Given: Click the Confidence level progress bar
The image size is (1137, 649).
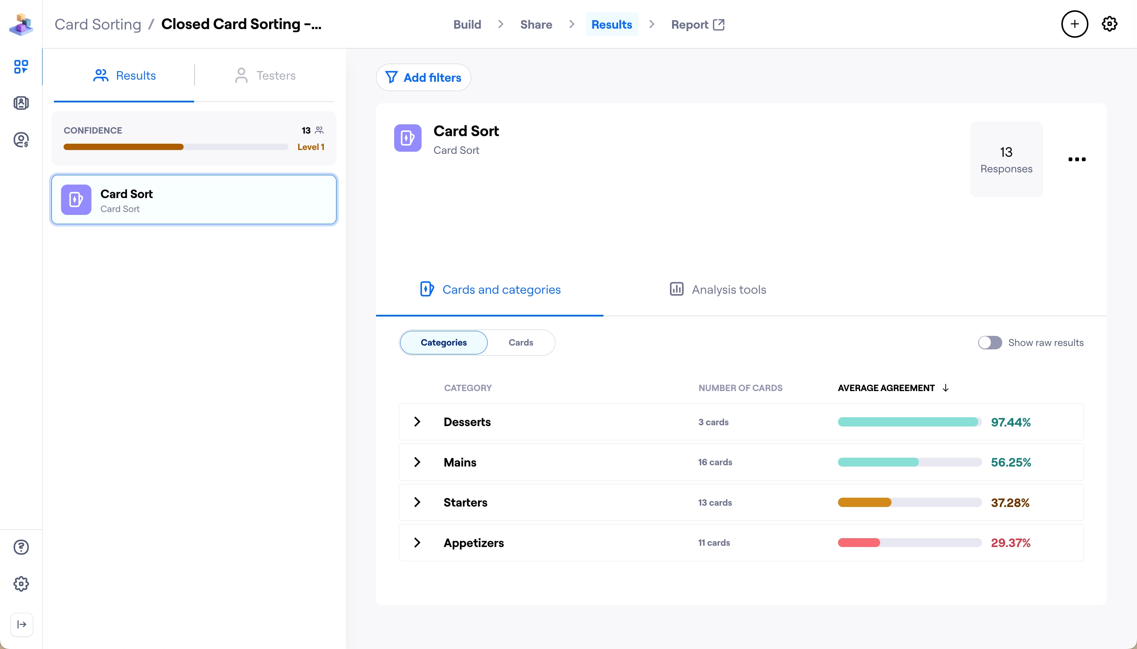Looking at the screenshot, I should pyautogui.click(x=176, y=147).
